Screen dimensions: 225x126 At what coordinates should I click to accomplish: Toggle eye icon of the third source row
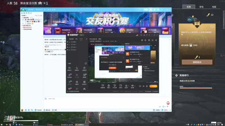[x=68, y=47]
